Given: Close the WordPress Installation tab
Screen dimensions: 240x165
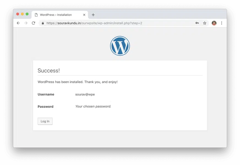Looking at the screenshot, I should click(x=84, y=15).
